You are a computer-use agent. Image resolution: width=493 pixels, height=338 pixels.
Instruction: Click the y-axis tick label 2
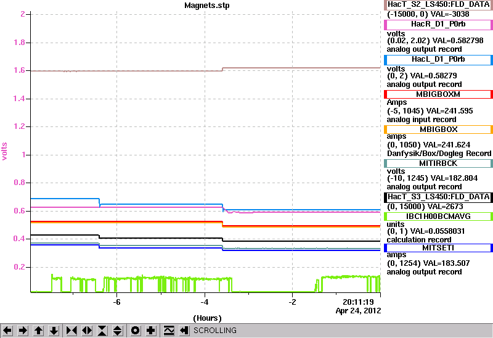click(x=23, y=14)
